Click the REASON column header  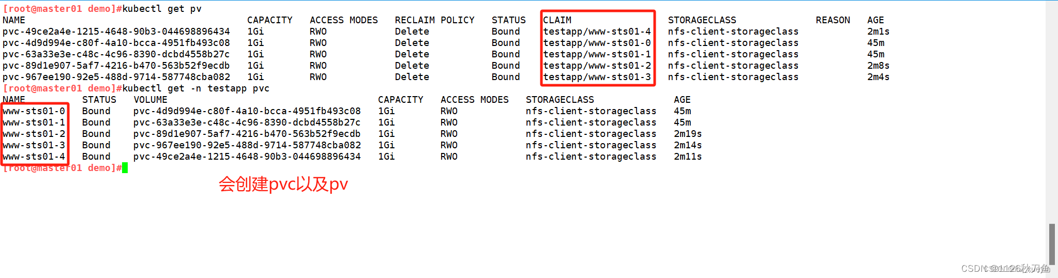[x=833, y=20]
